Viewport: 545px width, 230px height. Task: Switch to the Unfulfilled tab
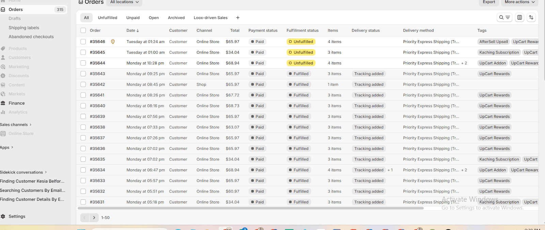(108, 18)
